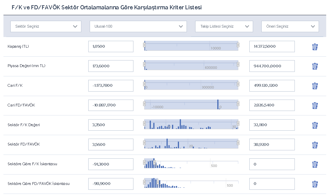
Task: Expand the Öneri Seçiniz dropdown
Action: click(x=290, y=27)
